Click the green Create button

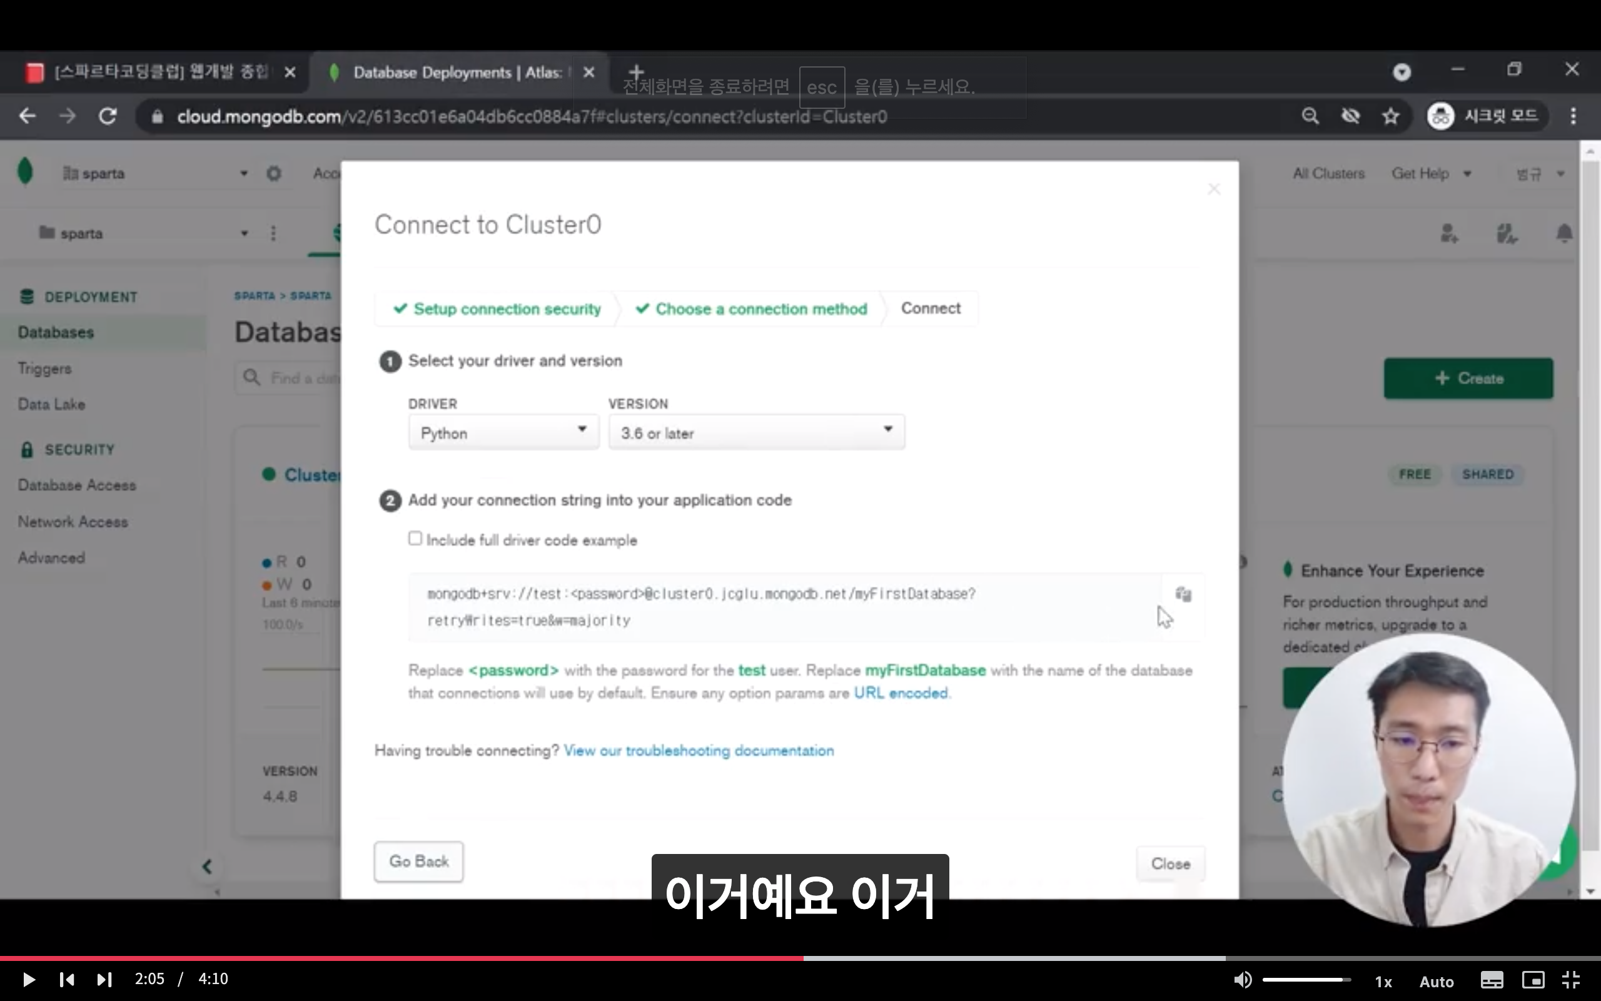(x=1468, y=378)
